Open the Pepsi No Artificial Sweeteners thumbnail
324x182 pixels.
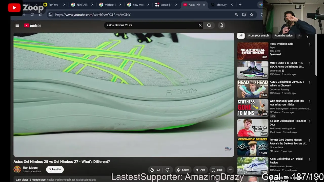pyautogui.click(x=253, y=51)
